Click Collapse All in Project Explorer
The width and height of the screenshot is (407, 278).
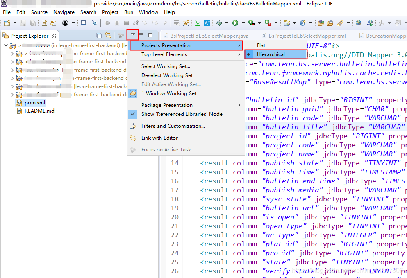(x=99, y=35)
